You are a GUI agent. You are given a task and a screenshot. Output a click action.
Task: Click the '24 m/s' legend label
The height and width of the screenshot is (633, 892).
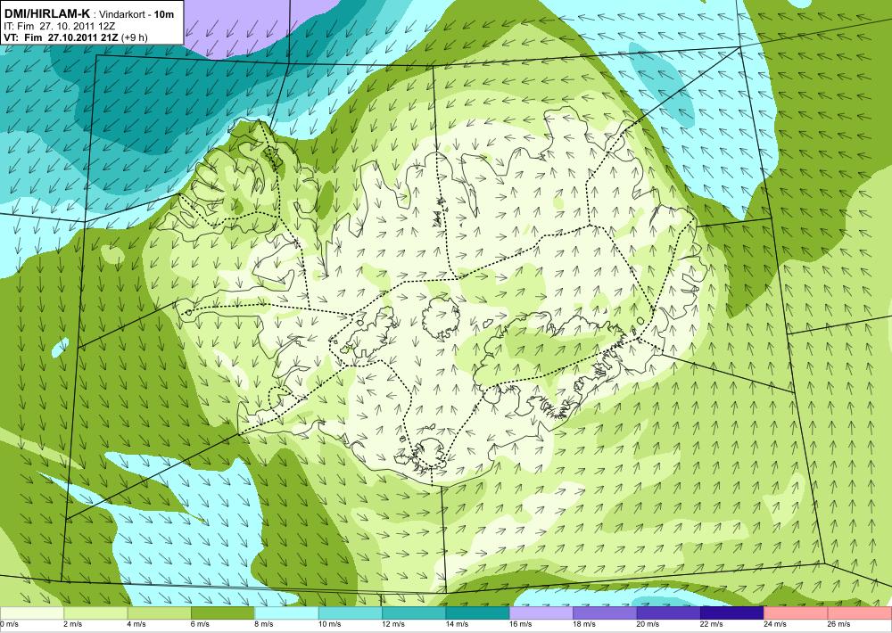[776, 624]
